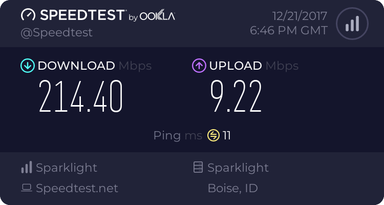
Task: Click the Sparklight server name
Action: [x=238, y=168]
